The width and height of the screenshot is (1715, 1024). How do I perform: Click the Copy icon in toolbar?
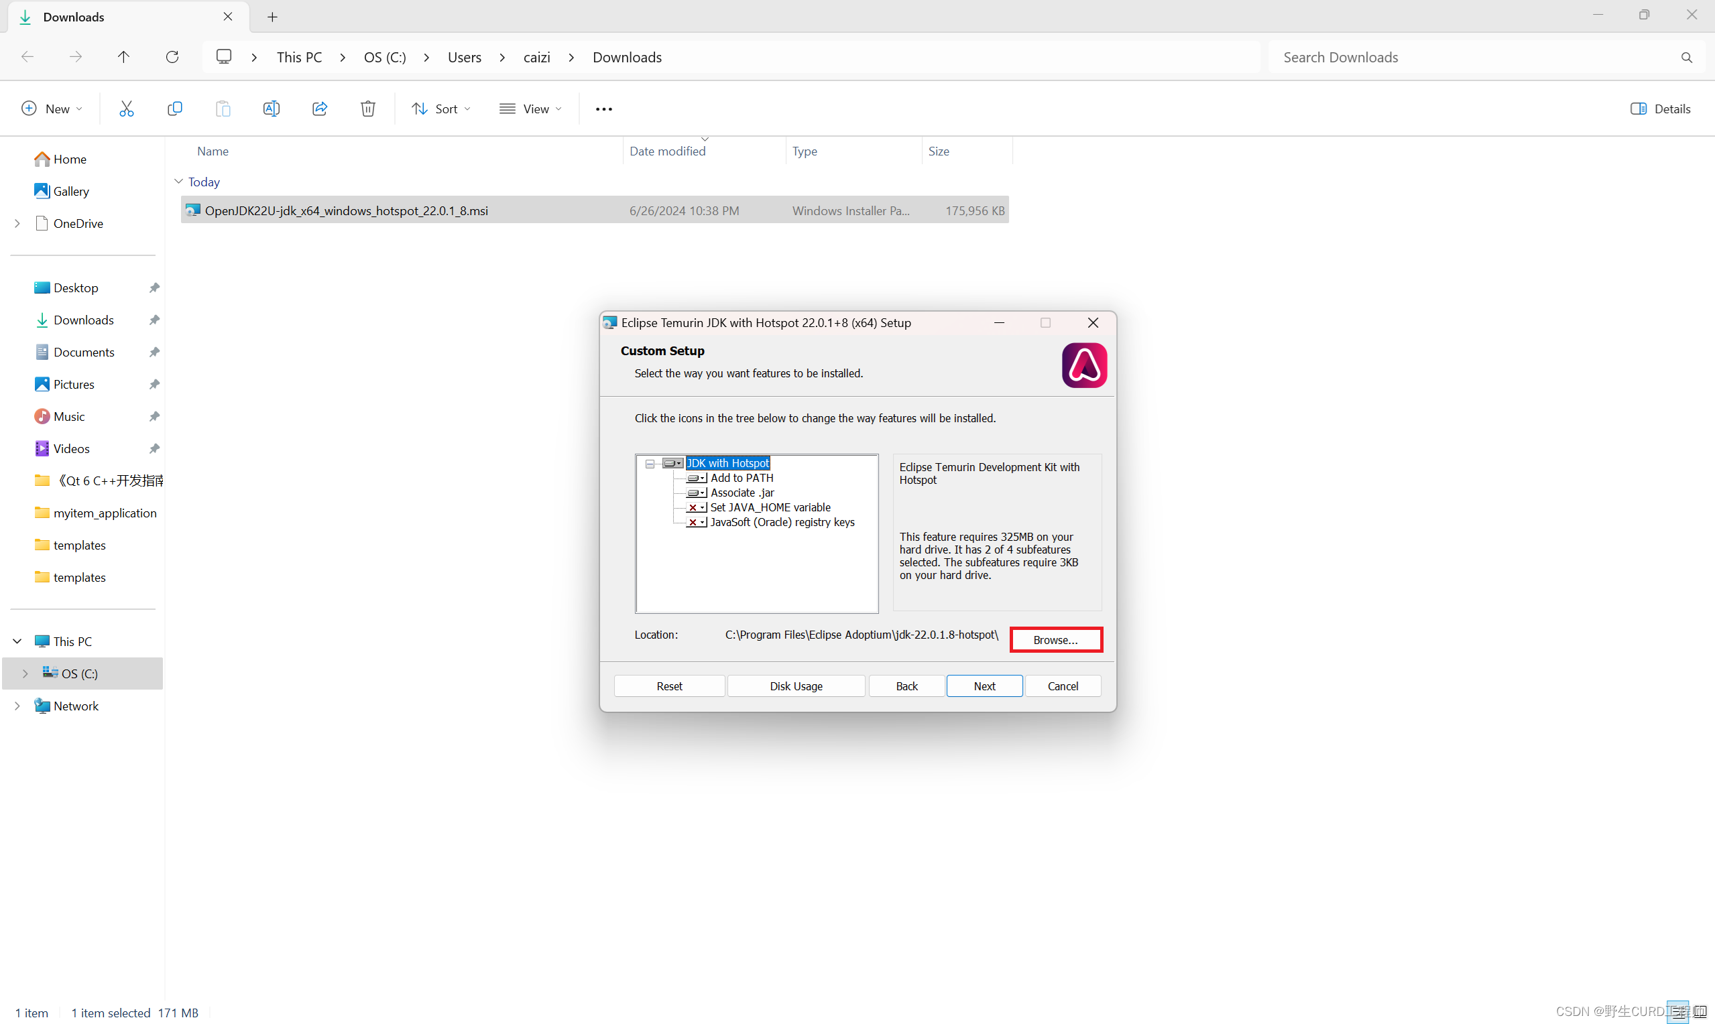click(174, 109)
